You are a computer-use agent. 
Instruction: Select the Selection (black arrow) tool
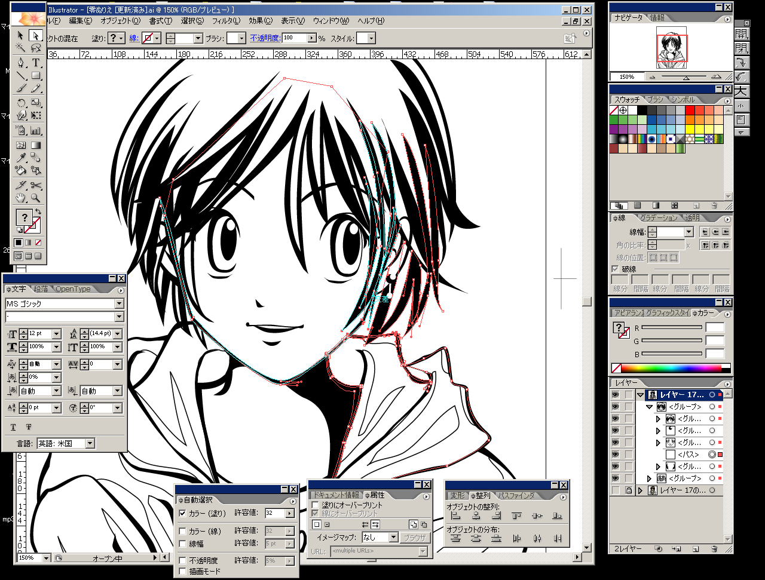click(21, 35)
